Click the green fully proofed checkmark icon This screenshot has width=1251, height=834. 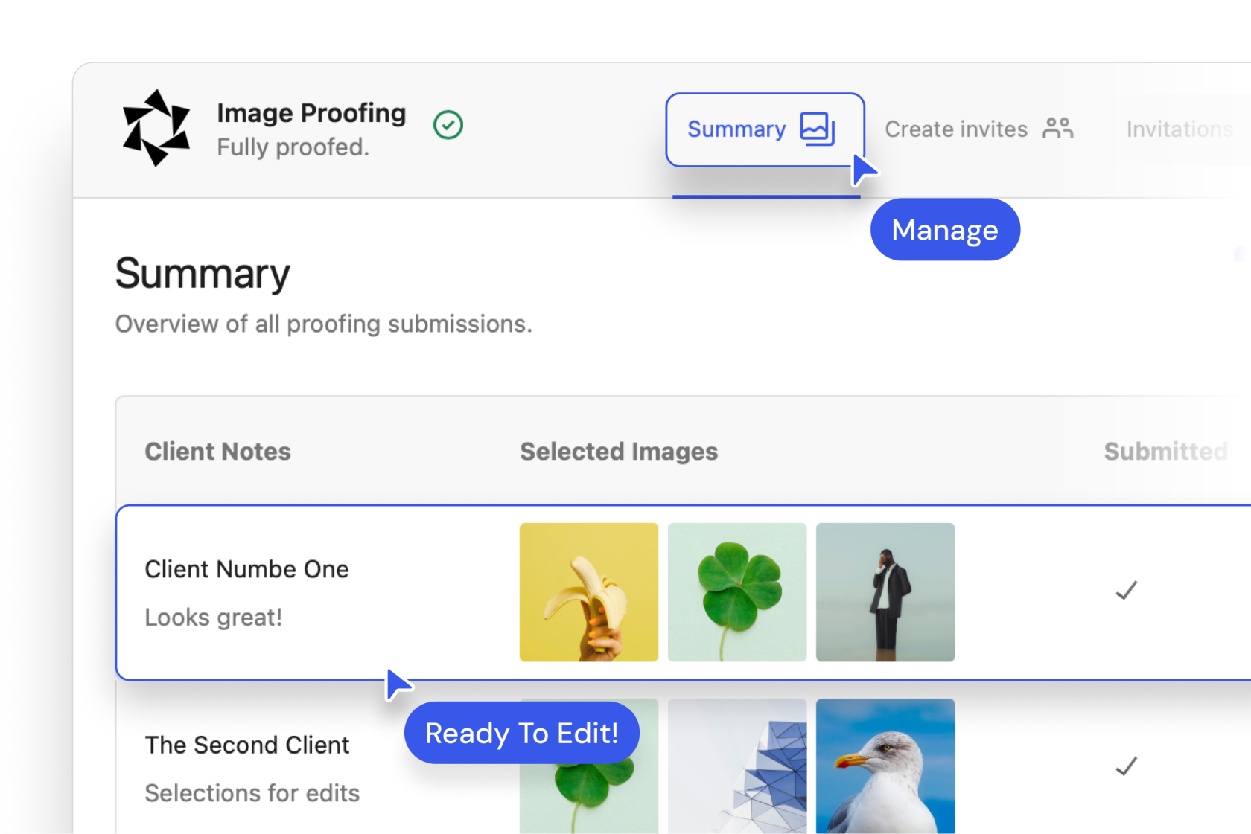click(x=448, y=125)
